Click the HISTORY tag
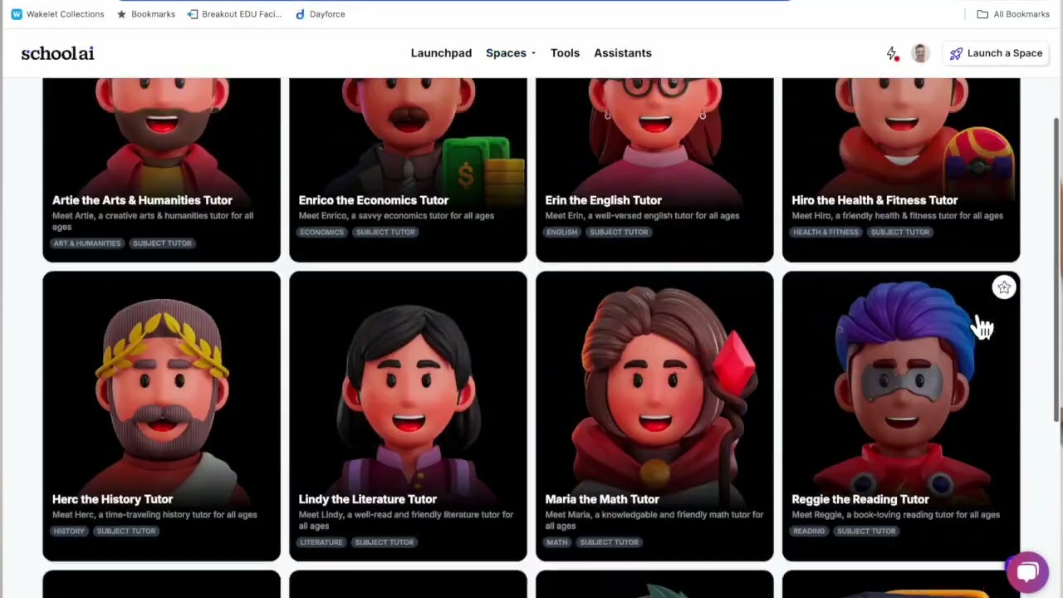Viewport: 1063px width, 598px height. 69,532
